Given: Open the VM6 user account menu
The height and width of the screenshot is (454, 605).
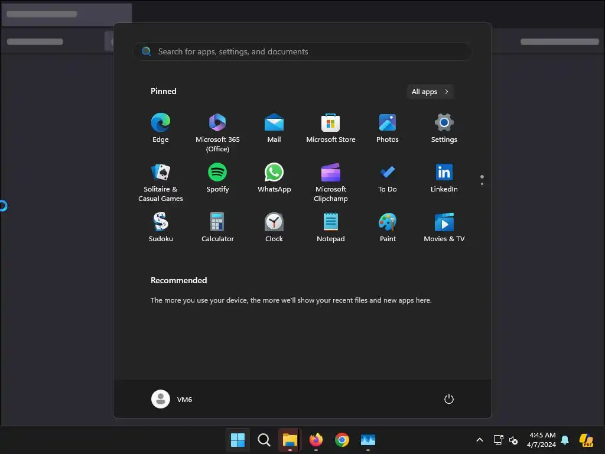Looking at the screenshot, I should coord(172,399).
